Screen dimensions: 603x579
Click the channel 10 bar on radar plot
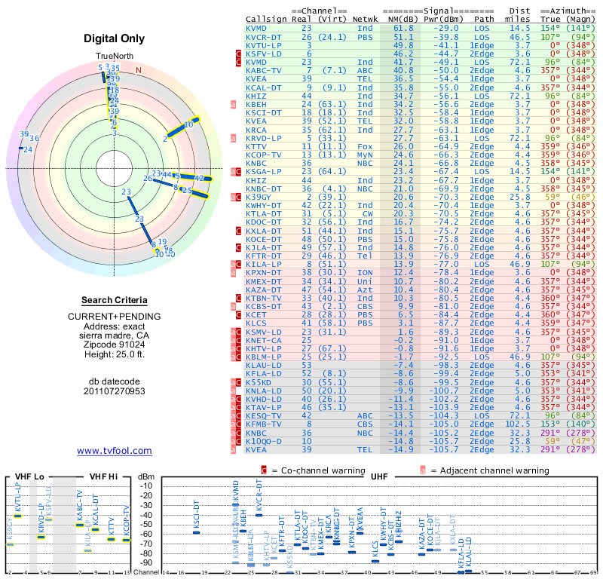(x=182, y=127)
